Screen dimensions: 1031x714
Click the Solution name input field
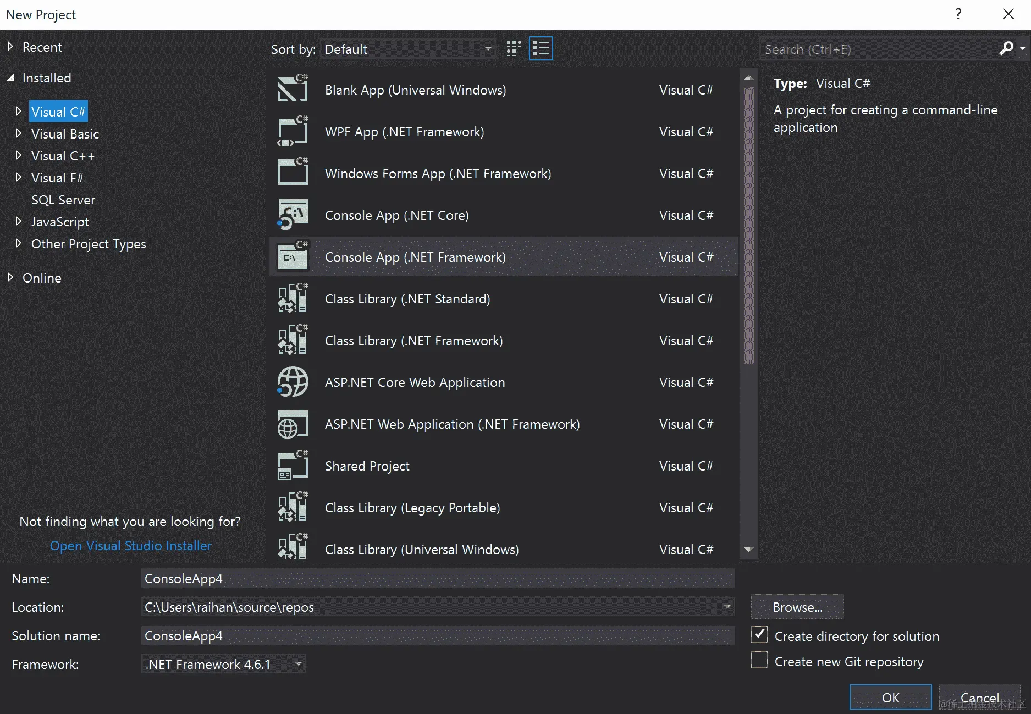[x=438, y=635]
